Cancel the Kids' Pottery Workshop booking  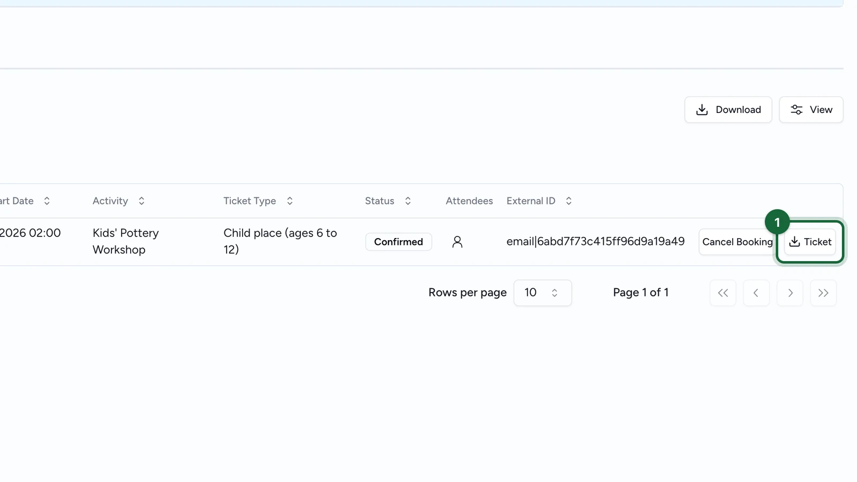[738, 242]
